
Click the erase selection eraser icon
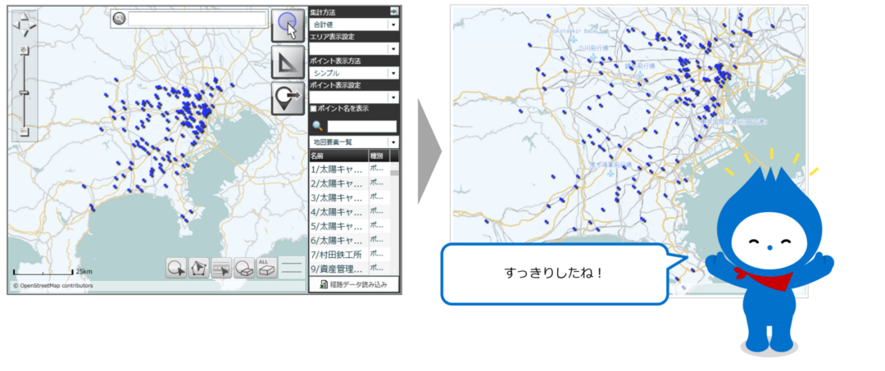244,268
